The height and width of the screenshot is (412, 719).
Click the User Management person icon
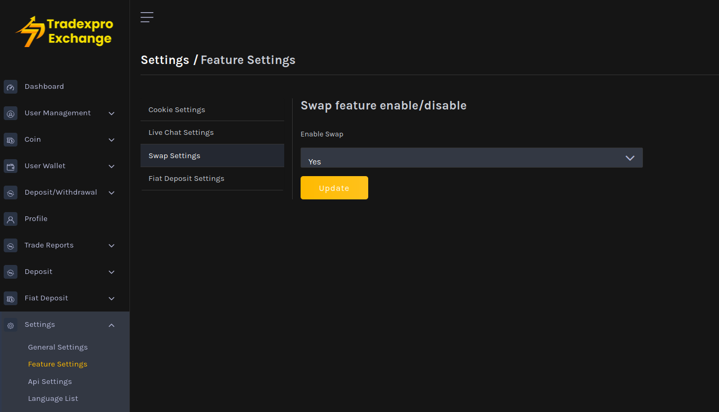[x=11, y=113]
